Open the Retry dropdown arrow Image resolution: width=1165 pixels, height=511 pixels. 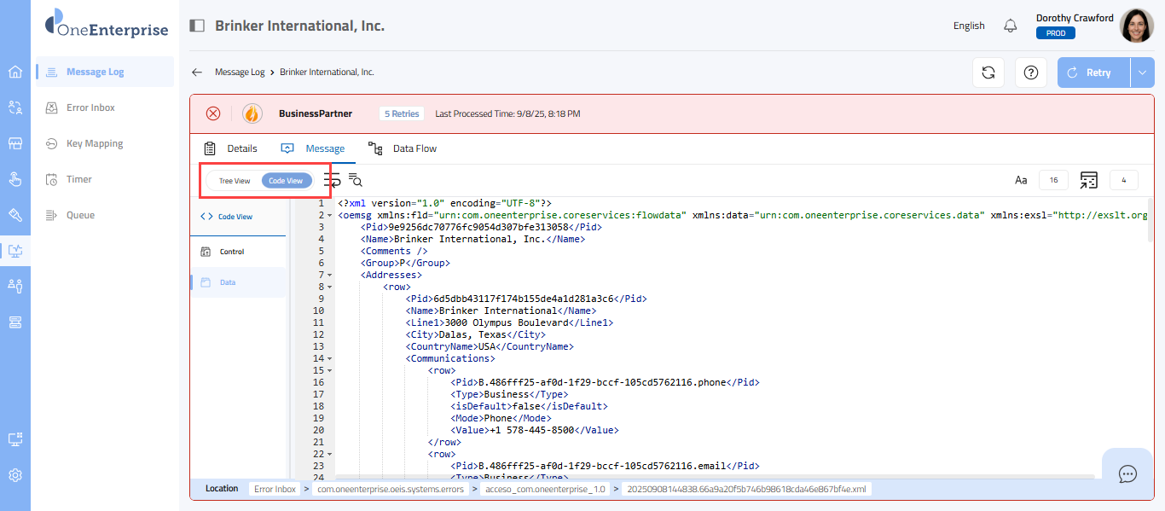coord(1143,73)
